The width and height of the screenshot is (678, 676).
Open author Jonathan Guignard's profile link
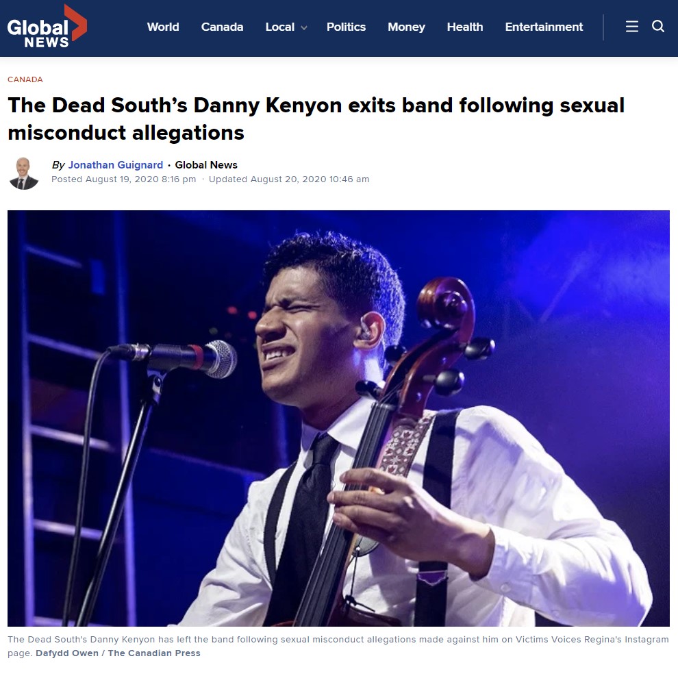tap(116, 165)
